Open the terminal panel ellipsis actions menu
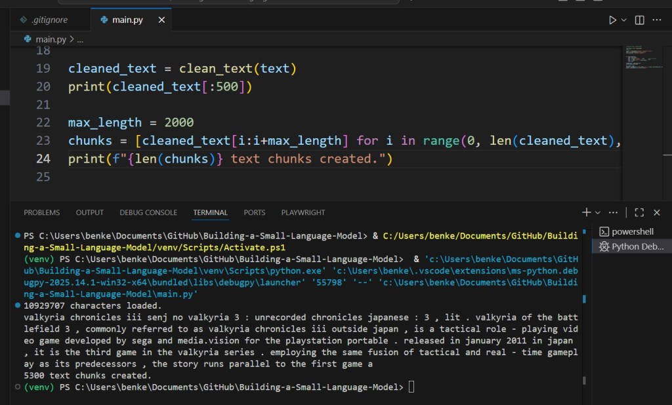 click(x=613, y=212)
